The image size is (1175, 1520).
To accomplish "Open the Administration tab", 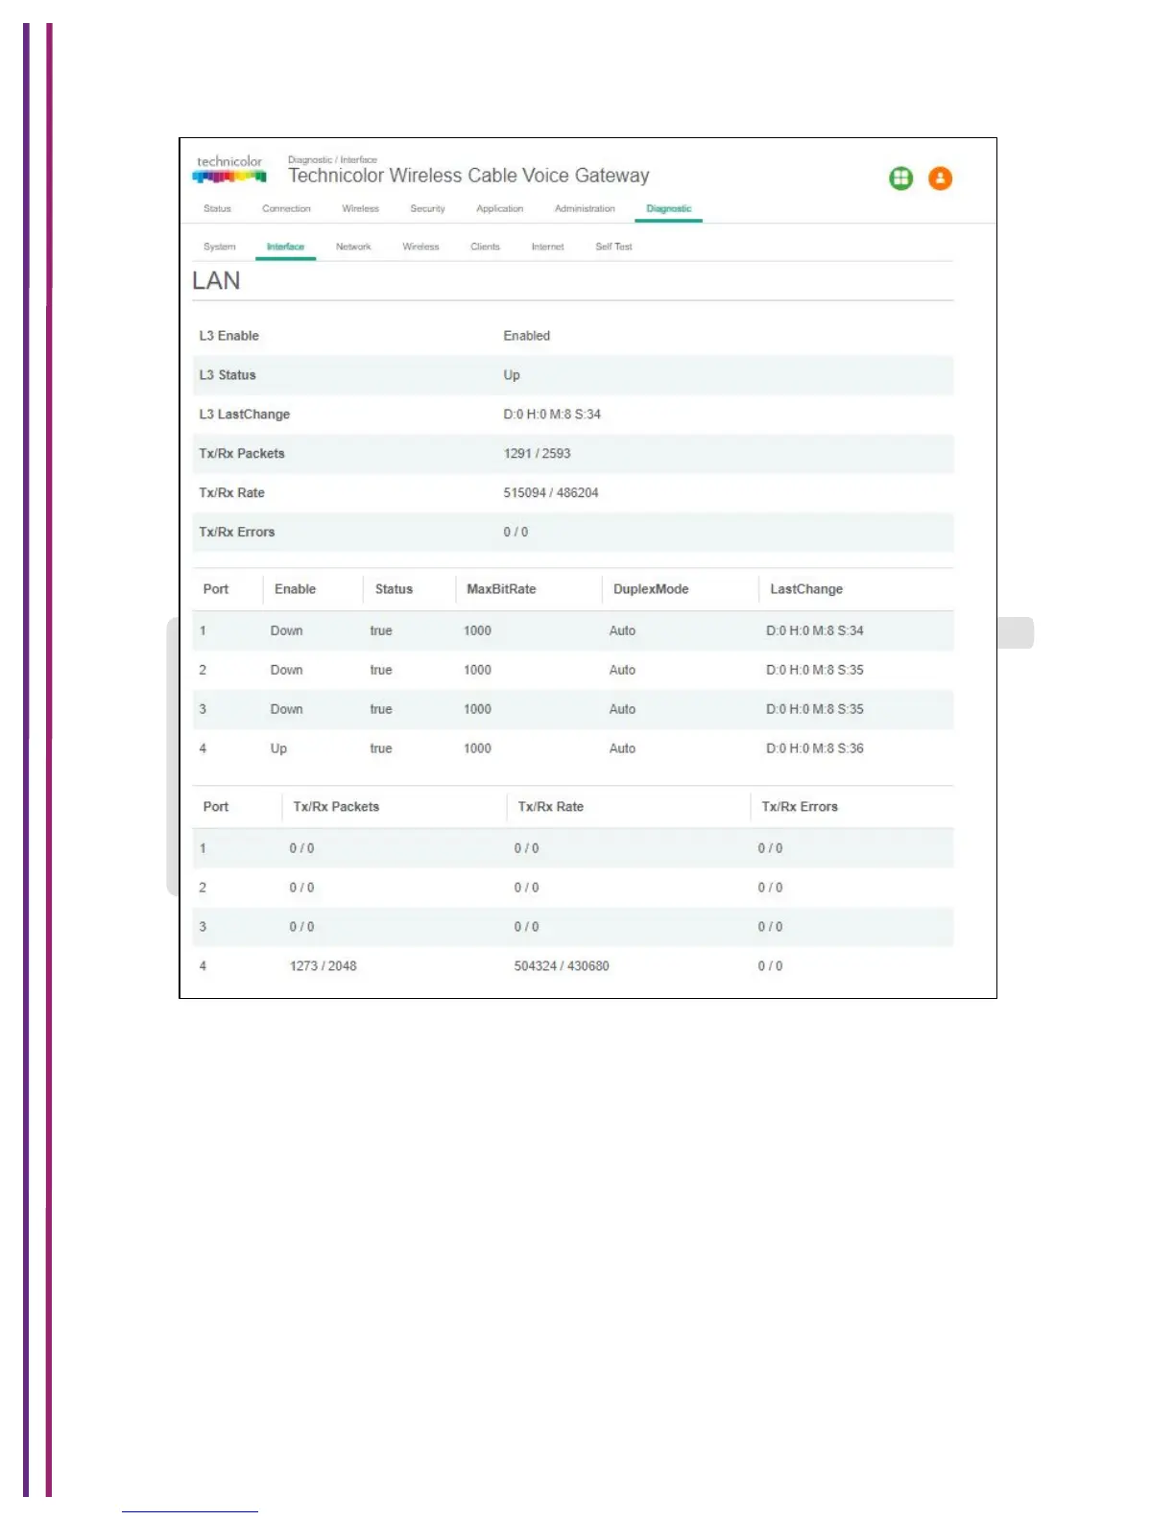I will (585, 208).
